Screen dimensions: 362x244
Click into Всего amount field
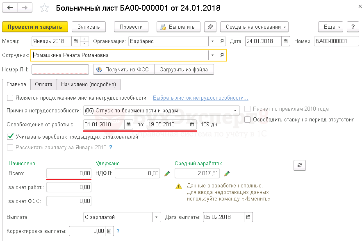pyautogui.click(x=69, y=173)
